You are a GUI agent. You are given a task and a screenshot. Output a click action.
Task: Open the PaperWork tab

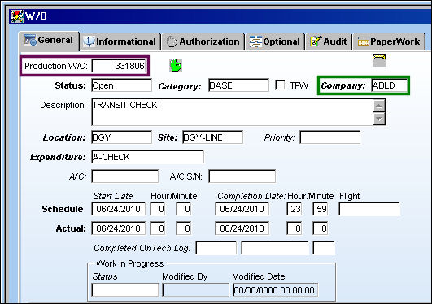coord(389,41)
